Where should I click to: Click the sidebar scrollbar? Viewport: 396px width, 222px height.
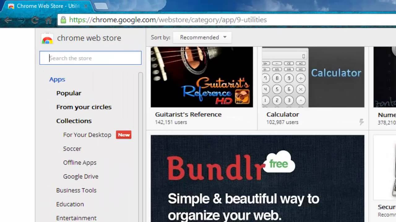tap(140, 147)
